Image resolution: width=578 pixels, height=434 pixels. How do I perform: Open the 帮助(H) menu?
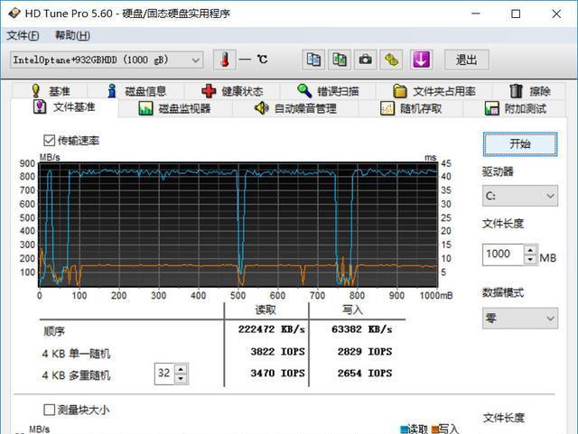coord(72,35)
